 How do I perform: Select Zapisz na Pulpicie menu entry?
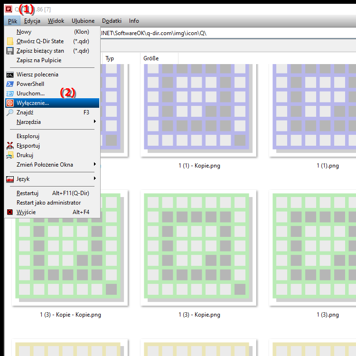pos(52,60)
